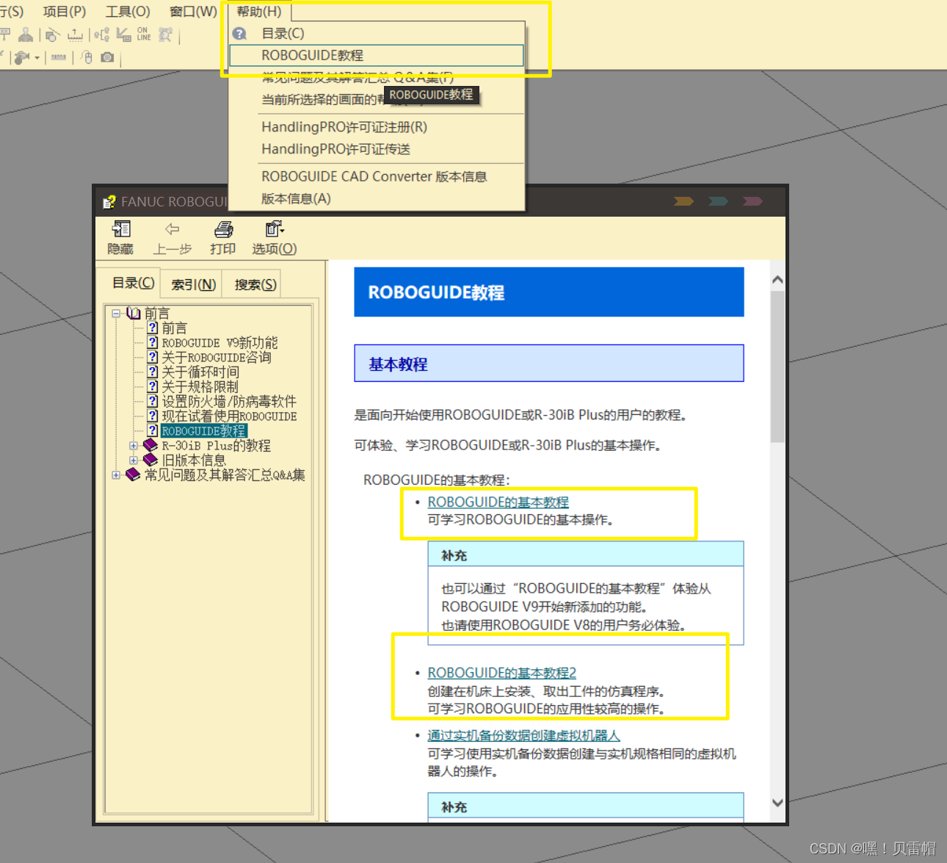
Task: Select 旧版本信息 tree item
Action: click(194, 461)
